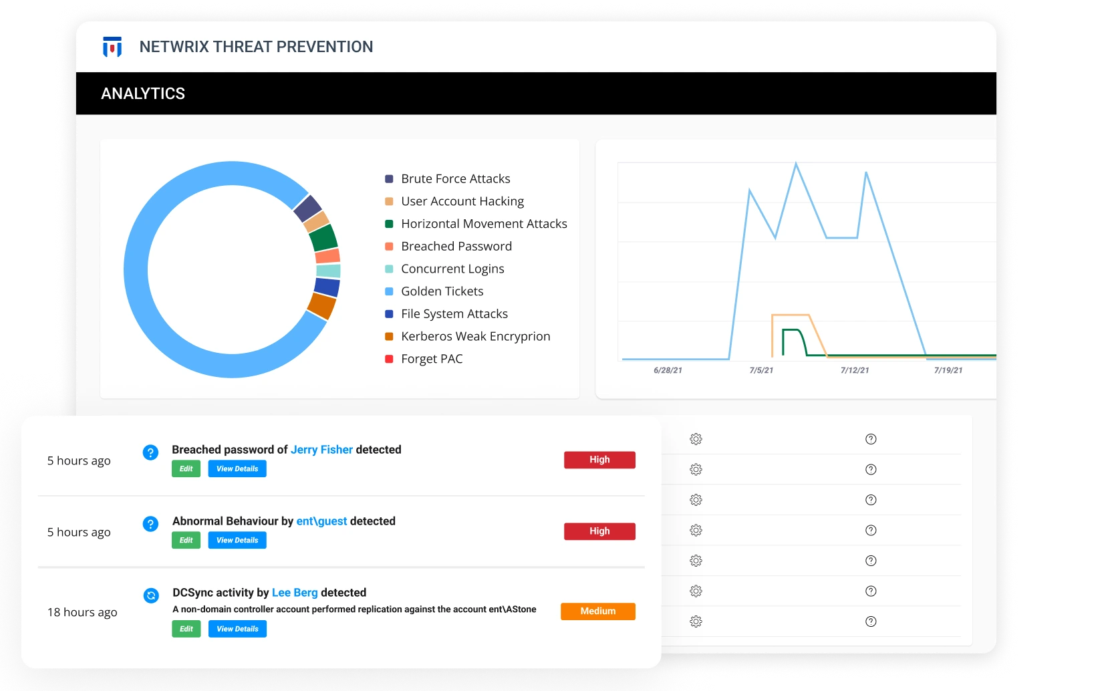Click the User Account Hacking legend swatch
This screenshot has width=1112, height=691.
pyautogui.click(x=389, y=201)
